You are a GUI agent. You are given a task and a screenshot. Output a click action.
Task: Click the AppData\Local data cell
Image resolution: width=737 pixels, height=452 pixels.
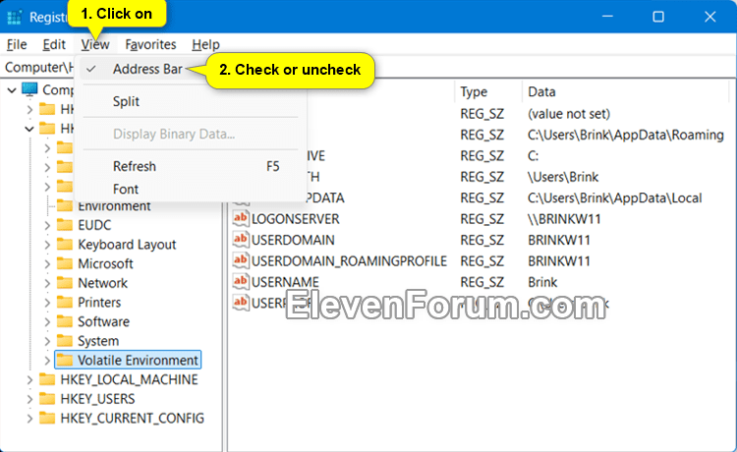(x=615, y=198)
